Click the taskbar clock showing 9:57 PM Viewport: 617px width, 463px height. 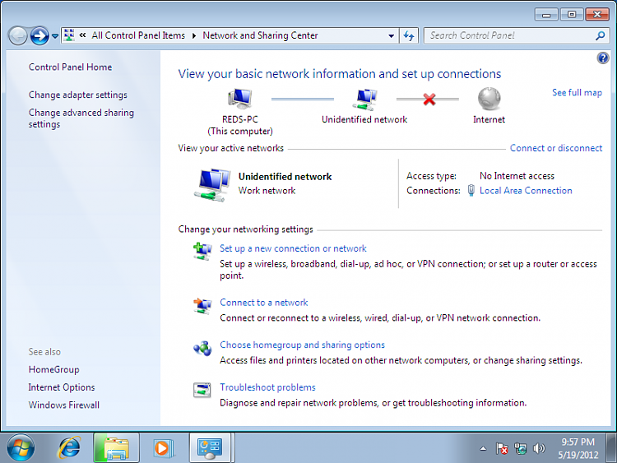[578, 448]
